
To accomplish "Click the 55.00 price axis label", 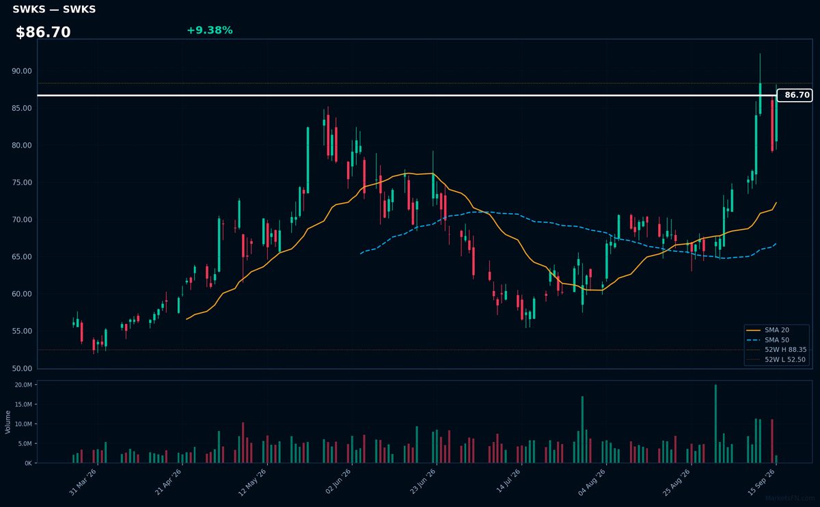I will coord(22,331).
